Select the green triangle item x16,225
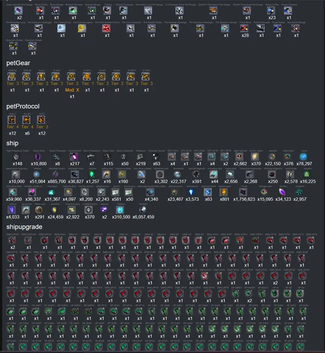This screenshot has height=353, width=325. [307, 174]
